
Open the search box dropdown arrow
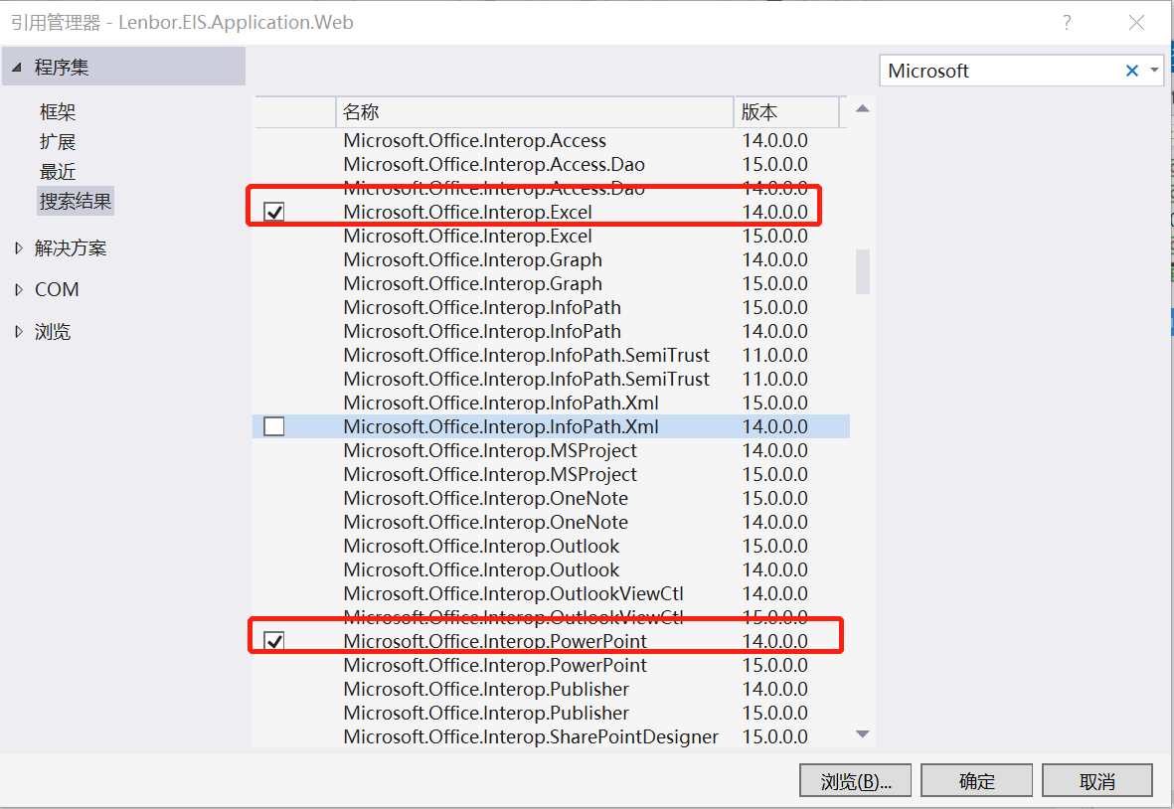1154,71
